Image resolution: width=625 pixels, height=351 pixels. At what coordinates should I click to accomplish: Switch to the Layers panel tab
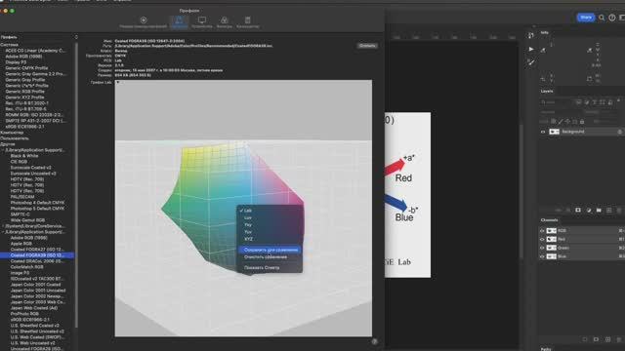click(x=547, y=91)
